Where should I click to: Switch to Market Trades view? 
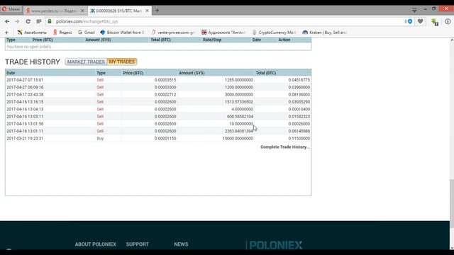[86, 62]
